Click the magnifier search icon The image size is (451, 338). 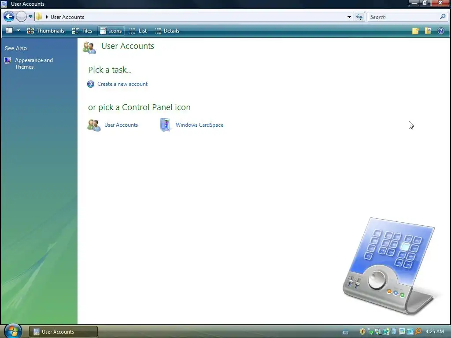(x=443, y=17)
